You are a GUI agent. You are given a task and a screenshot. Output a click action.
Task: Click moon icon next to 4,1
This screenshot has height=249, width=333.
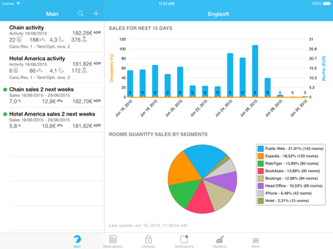point(61,71)
